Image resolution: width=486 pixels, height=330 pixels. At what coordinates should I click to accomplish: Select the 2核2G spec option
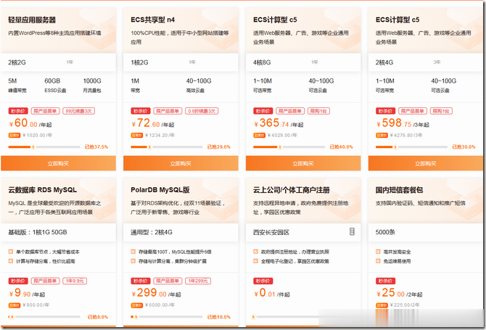pyautogui.click(x=17, y=62)
